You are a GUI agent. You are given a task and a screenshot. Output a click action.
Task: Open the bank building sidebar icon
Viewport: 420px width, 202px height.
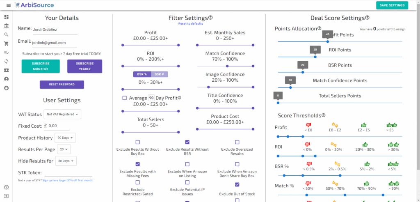click(6, 26)
